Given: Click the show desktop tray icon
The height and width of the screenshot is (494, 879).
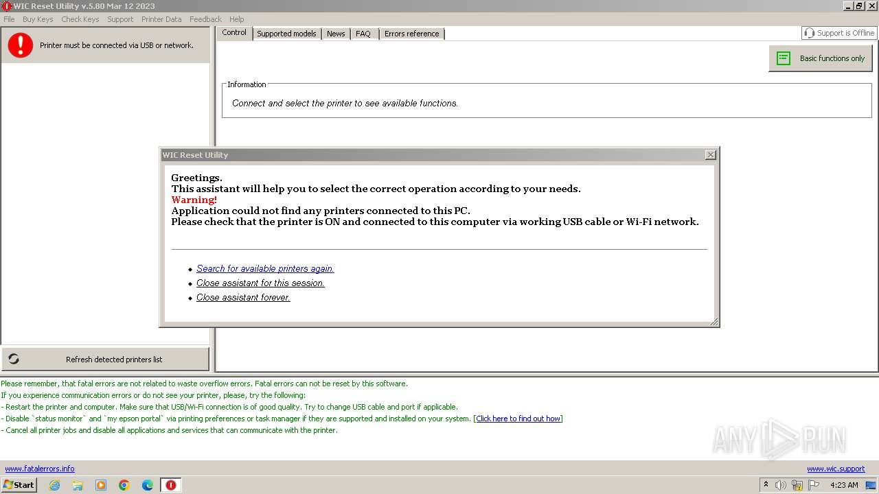Looking at the screenshot, I should (871, 485).
